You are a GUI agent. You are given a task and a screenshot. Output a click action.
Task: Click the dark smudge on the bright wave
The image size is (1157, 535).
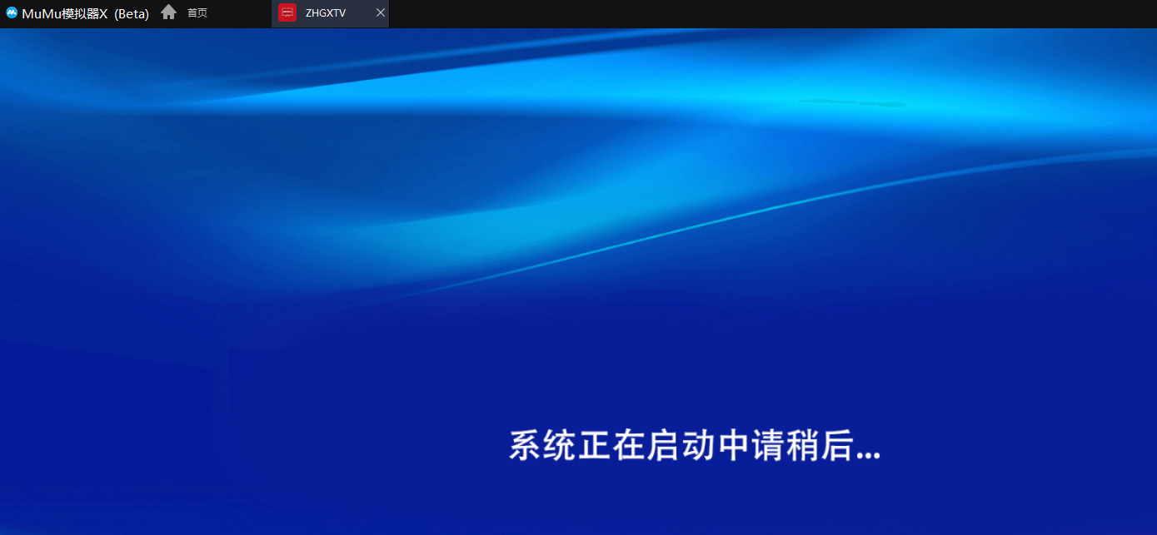click(x=851, y=103)
